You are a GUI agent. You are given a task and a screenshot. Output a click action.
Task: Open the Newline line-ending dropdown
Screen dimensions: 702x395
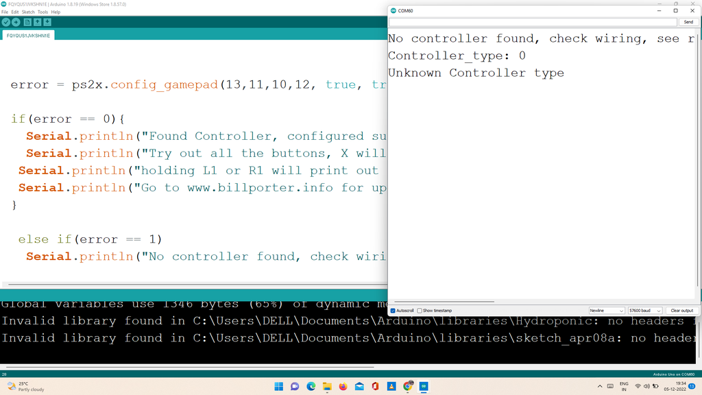pos(607,311)
